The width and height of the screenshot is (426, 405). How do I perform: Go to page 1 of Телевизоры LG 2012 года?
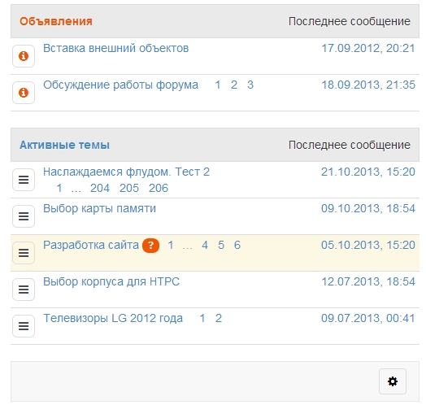point(202,318)
